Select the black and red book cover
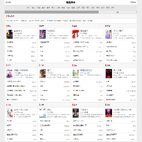The width and height of the screenshot is (142, 142). tap(109, 74)
